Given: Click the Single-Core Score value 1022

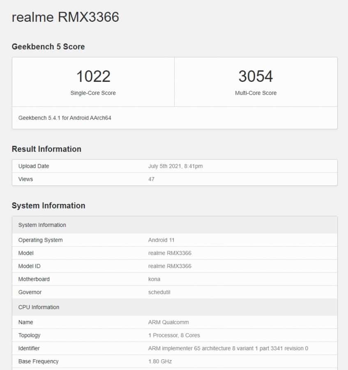Looking at the screenshot, I should (x=93, y=76).
